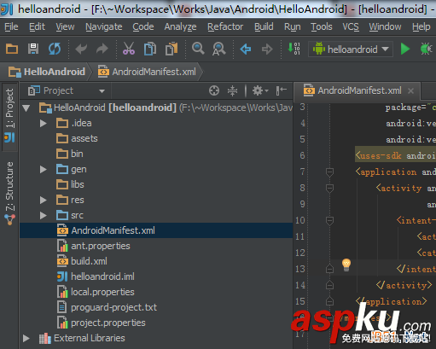Viewport: 436px width, 349px height.
Task: Open the Build menu
Action: [x=264, y=26]
